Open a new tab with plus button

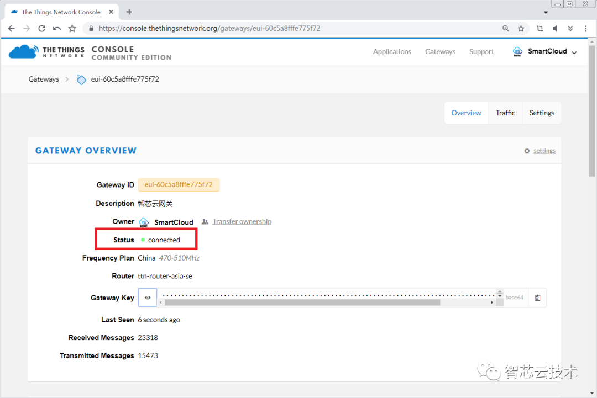click(x=129, y=12)
